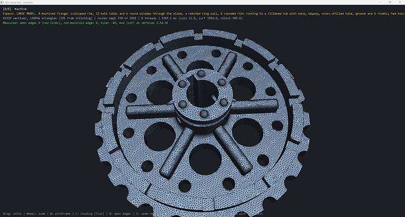Click the app icon in the title bar
Viewport: 405px width, 217px height.
2,2
